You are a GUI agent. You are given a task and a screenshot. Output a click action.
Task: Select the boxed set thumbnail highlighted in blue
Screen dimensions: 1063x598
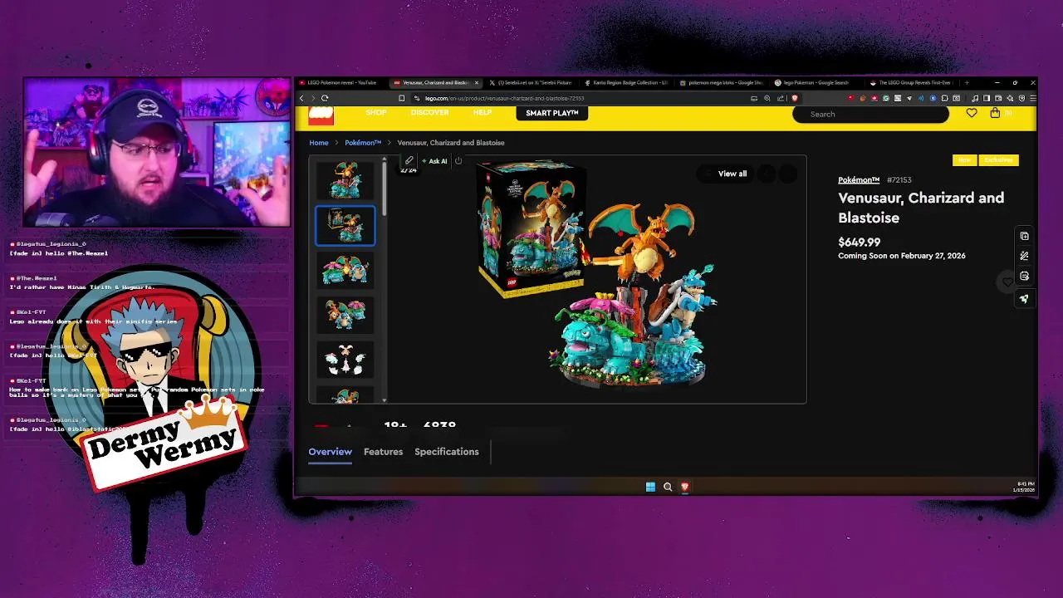click(345, 225)
